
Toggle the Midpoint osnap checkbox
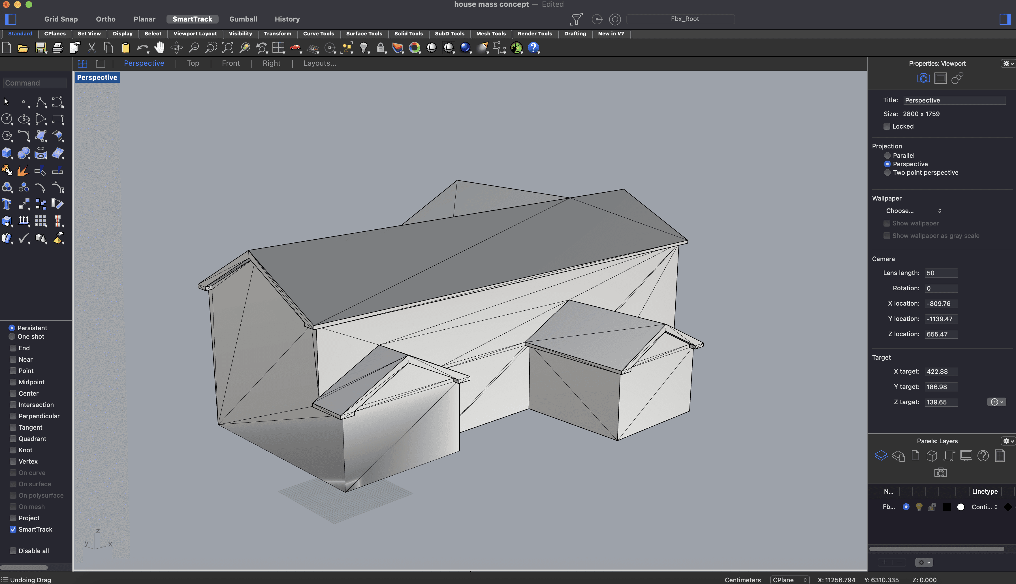click(x=13, y=382)
